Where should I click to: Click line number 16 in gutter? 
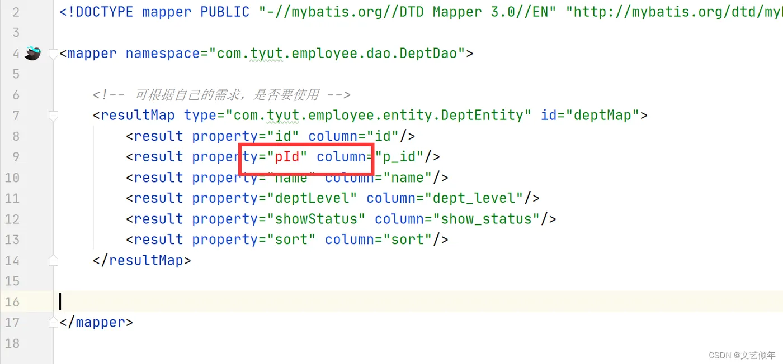(11, 301)
